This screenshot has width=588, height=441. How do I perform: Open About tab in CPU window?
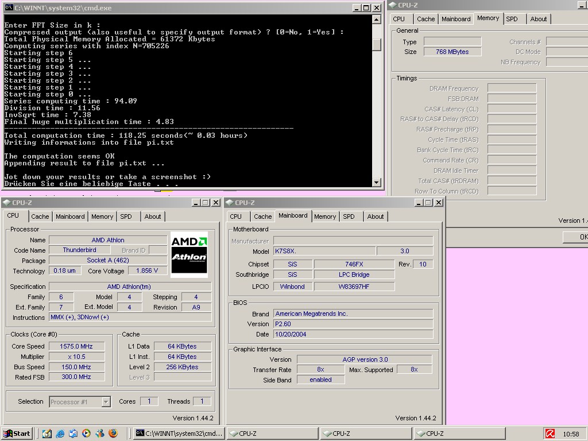click(153, 216)
